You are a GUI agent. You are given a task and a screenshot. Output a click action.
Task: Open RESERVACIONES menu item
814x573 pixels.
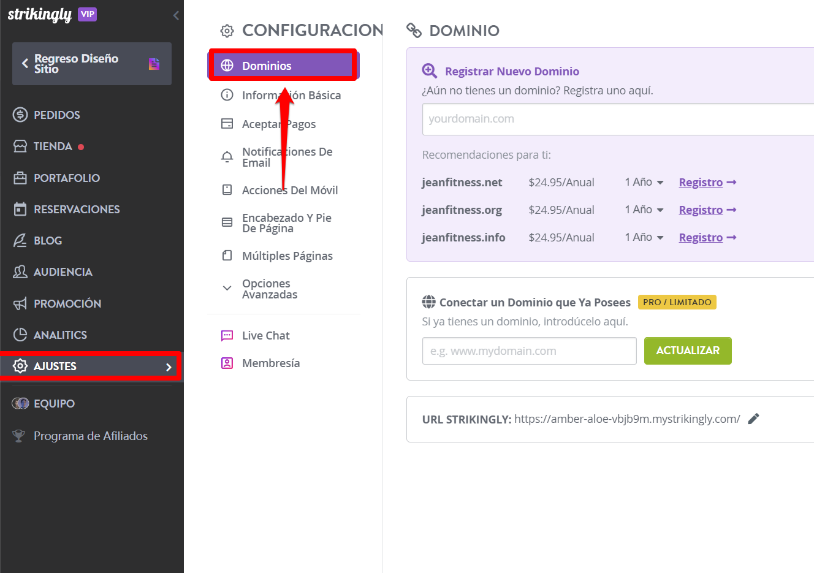click(x=77, y=209)
